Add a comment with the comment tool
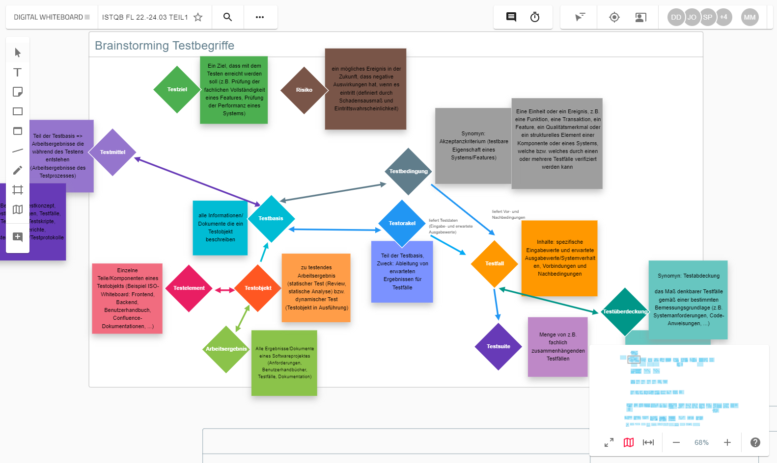Image resolution: width=777 pixels, height=463 pixels. (18, 237)
